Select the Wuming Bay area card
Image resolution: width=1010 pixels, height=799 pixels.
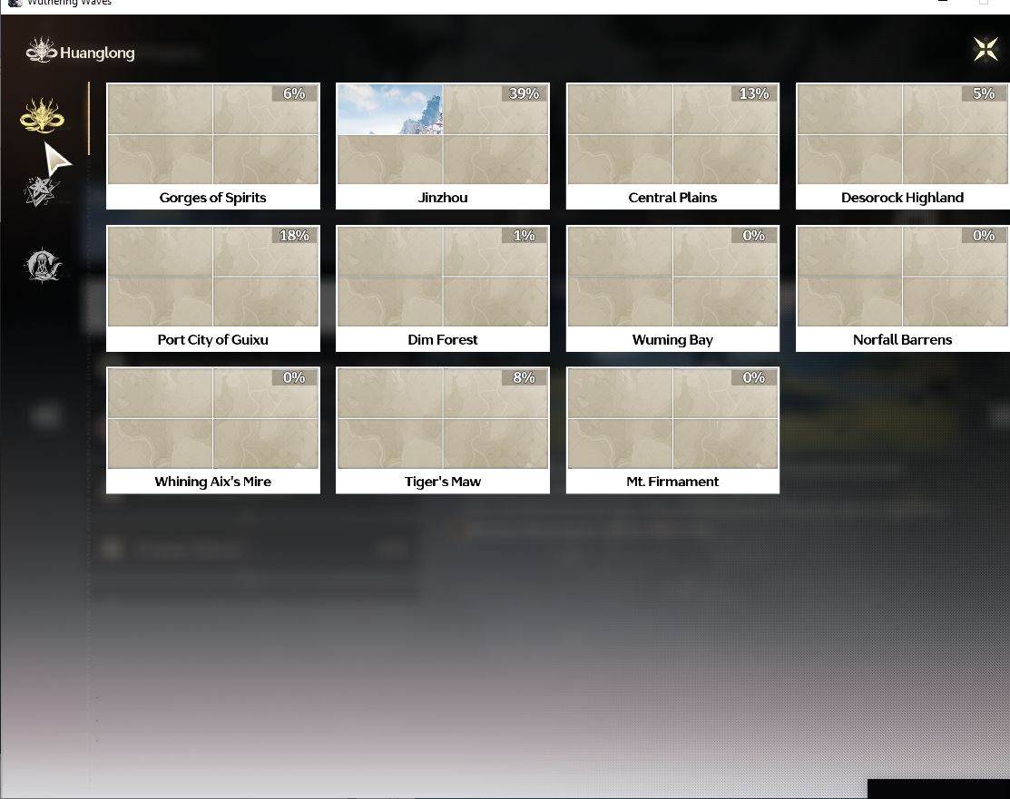[672, 288]
